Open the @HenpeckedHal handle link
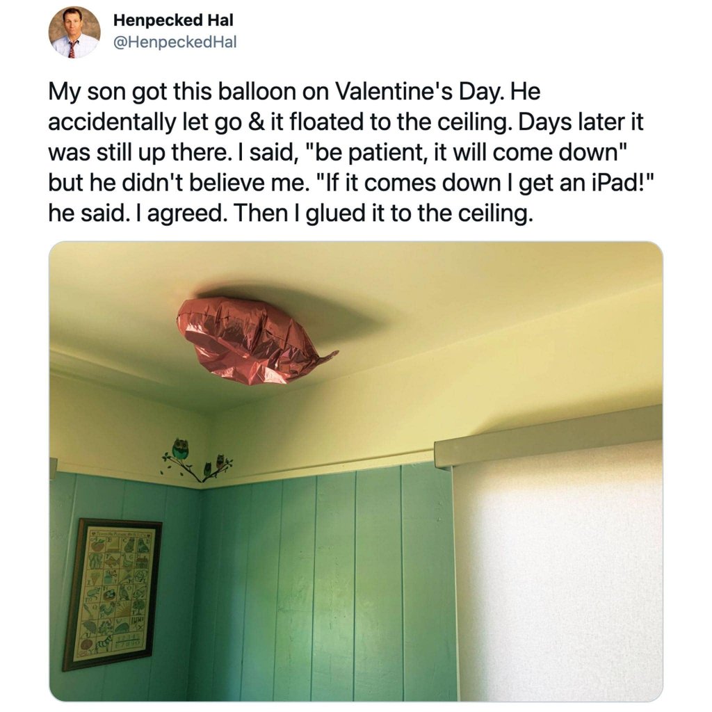Image resolution: width=712 pixels, height=712 pixels. coord(175,42)
